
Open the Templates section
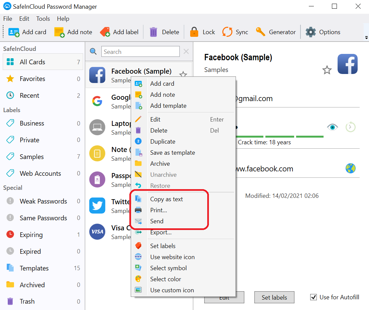click(x=43, y=268)
